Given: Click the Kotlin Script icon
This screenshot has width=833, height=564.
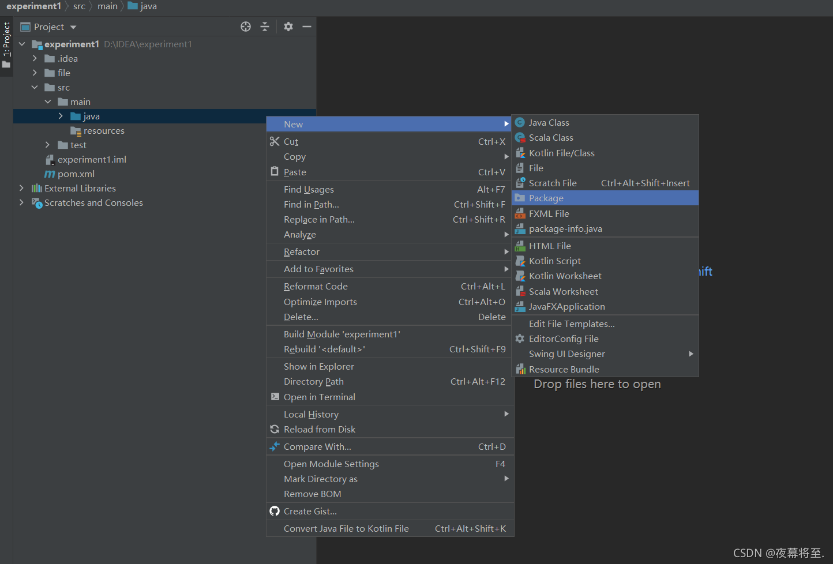Looking at the screenshot, I should pos(520,261).
